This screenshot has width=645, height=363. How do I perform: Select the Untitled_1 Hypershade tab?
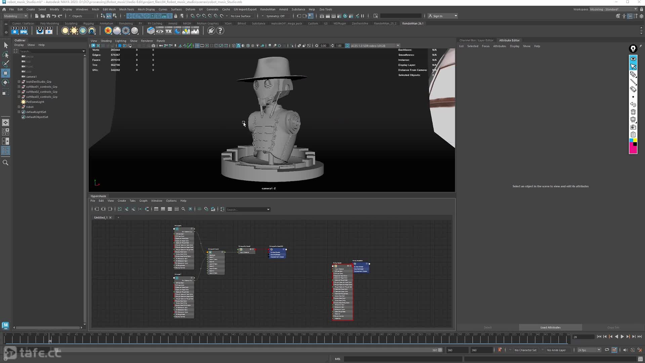(x=101, y=217)
